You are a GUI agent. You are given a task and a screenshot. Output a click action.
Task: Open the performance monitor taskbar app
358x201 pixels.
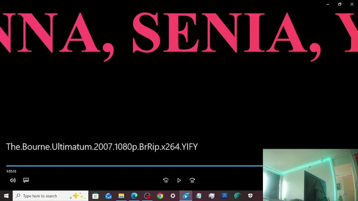(x=211, y=196)
